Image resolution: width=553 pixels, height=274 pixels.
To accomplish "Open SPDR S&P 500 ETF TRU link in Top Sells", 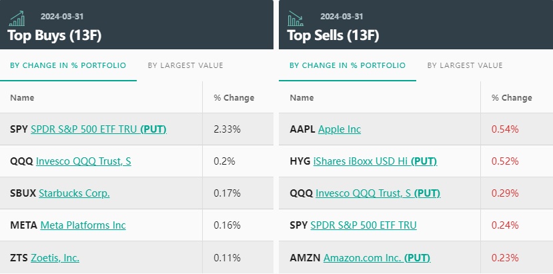I will click(x=364, y=225).
